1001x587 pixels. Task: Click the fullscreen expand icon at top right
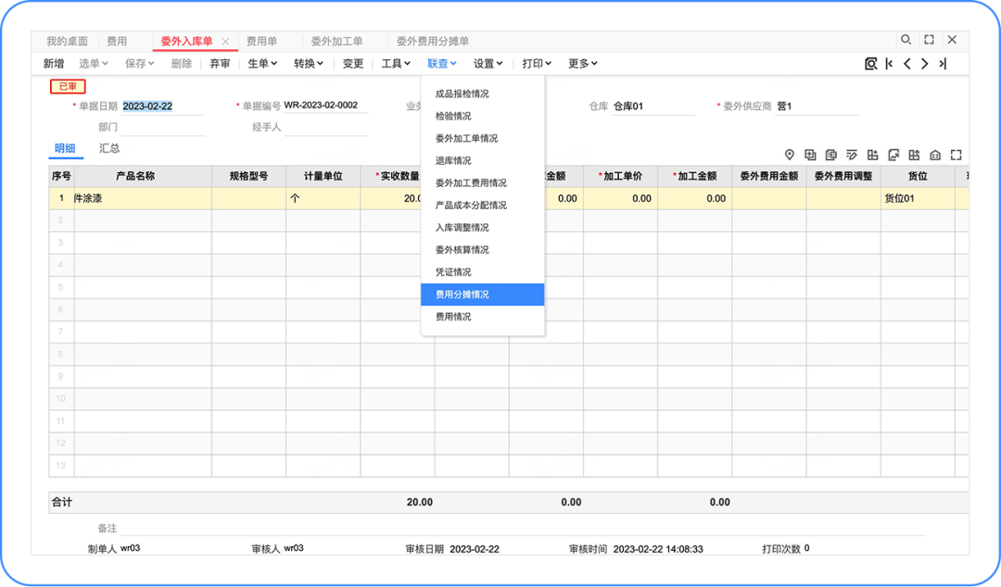tap(930, 40)
